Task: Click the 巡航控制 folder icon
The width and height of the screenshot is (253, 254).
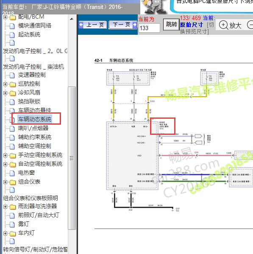Action: [13, 84]
